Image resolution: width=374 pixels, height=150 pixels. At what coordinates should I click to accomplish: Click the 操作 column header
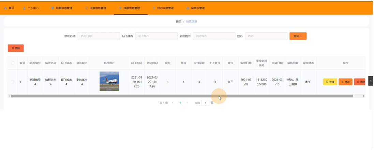tap(345, 63)
